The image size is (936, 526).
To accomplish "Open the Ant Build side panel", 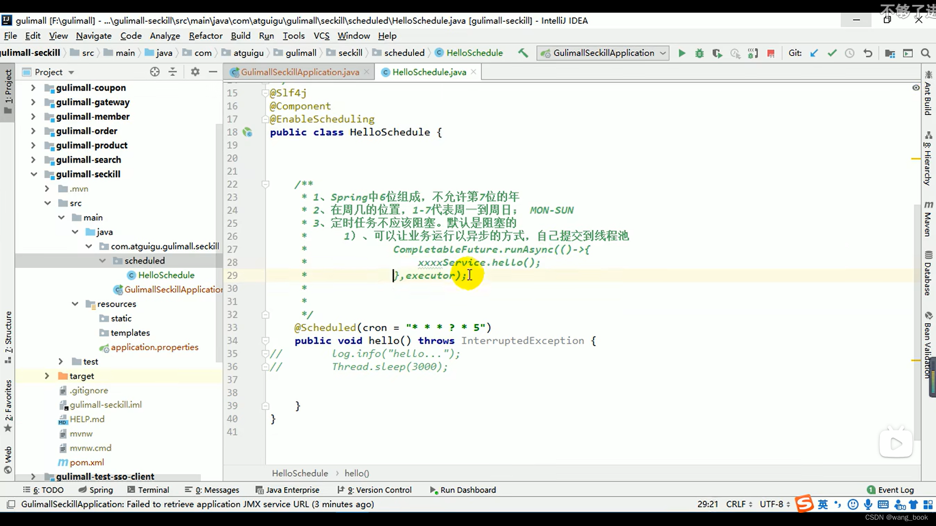I will click(x=928, y=94).
